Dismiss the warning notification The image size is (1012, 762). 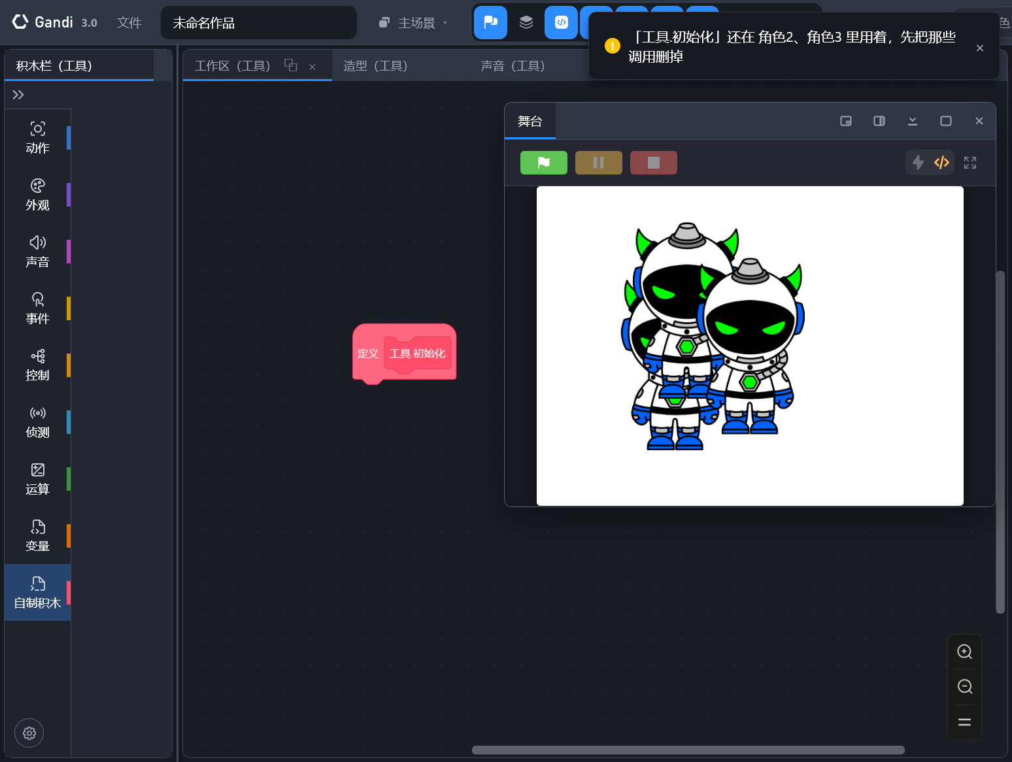[x=980, y=48]
